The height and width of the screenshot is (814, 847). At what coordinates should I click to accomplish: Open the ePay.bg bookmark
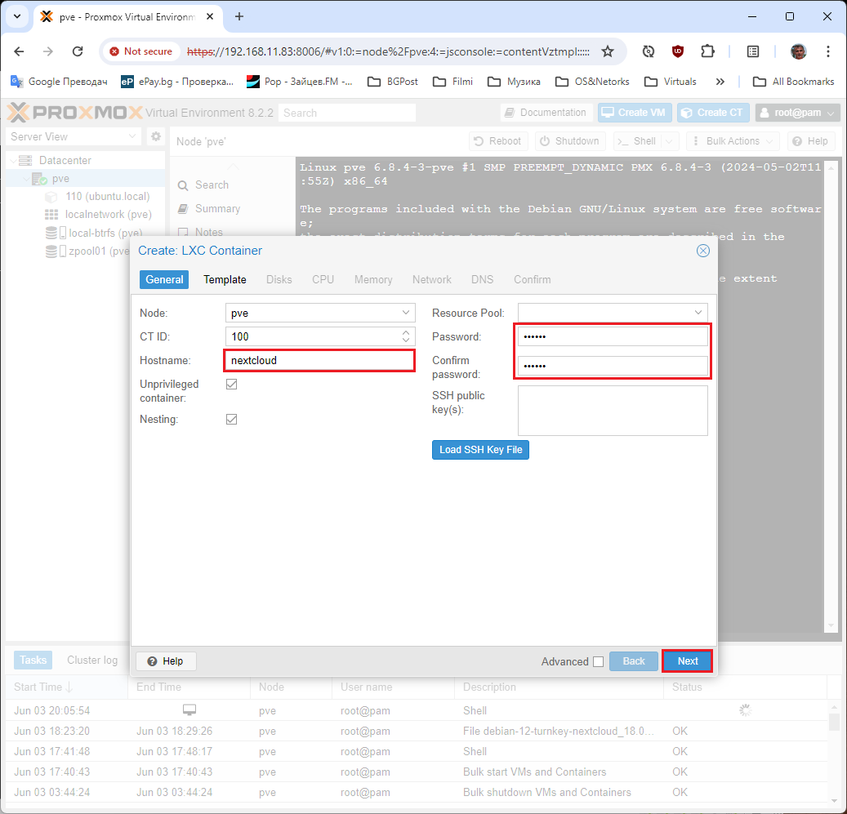177,82
